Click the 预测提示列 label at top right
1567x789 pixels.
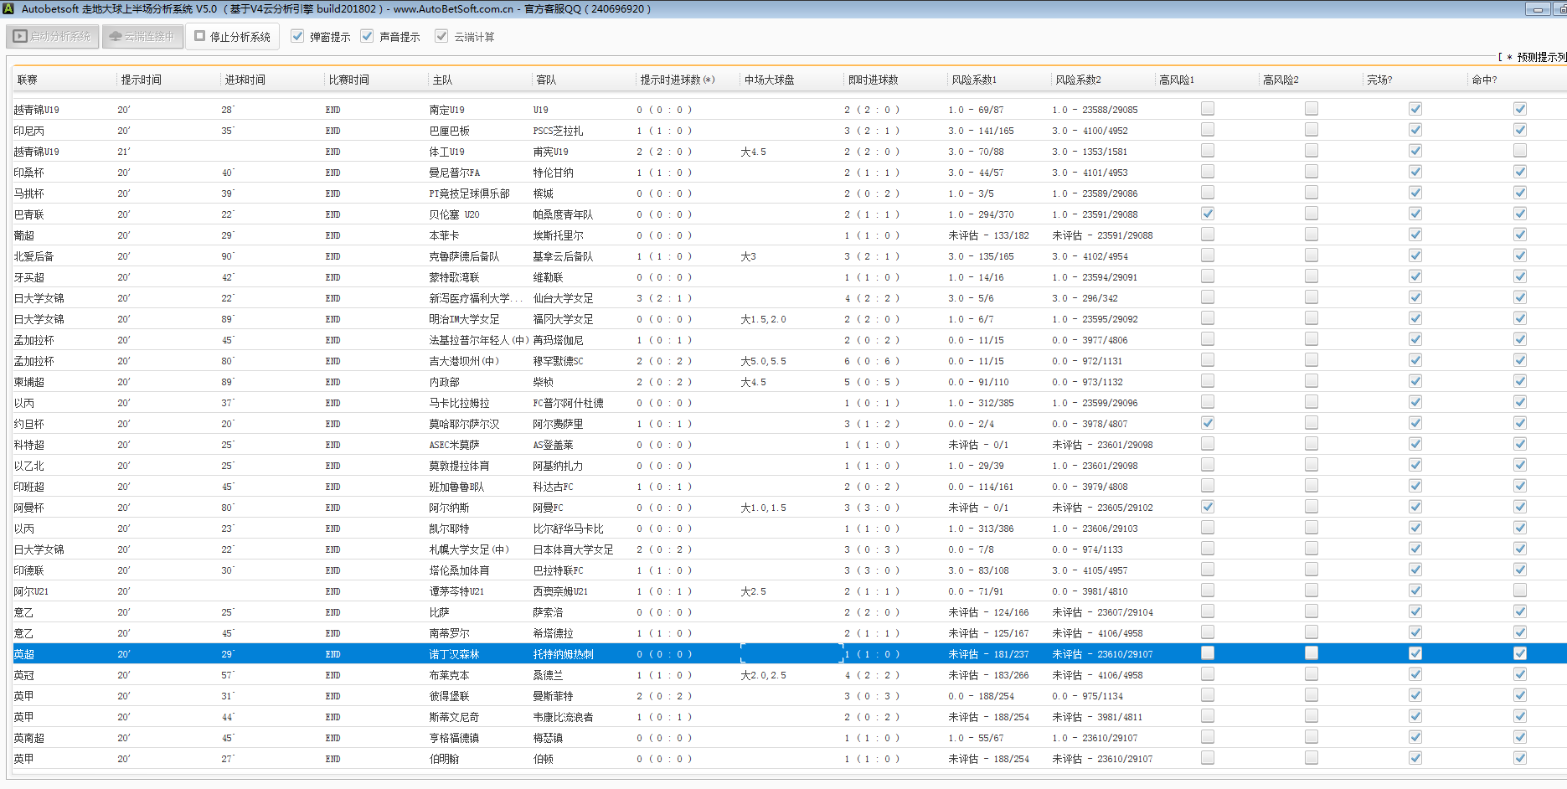click(x=1539, y=57)
